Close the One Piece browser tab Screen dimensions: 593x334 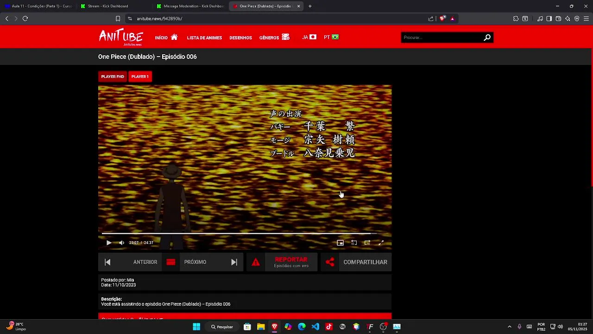click(299, 6)
